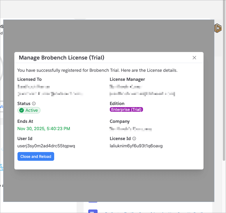
Task: Click the blurred email under Licensed To
Action: click(50, 94)
